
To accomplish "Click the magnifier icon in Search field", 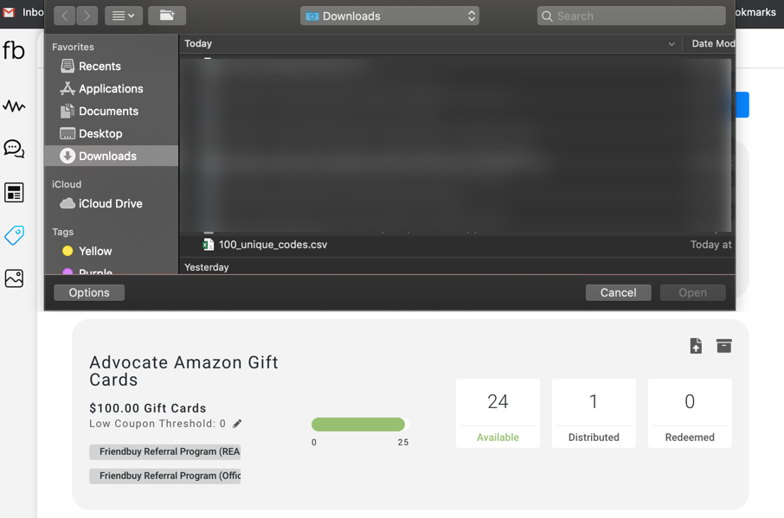I will pyautogui.click(x=547, y=16).
